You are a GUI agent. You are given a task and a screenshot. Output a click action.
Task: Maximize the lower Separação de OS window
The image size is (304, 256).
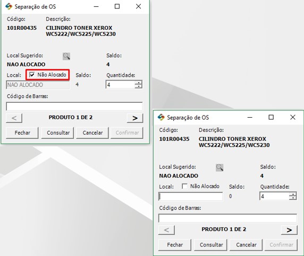pos(271,117)
